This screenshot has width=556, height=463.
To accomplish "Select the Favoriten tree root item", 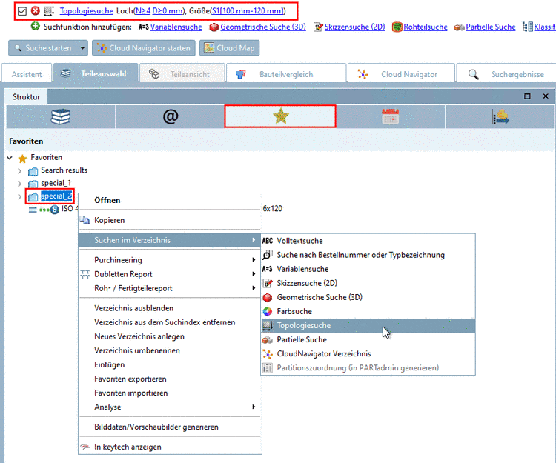I will 46,157.
